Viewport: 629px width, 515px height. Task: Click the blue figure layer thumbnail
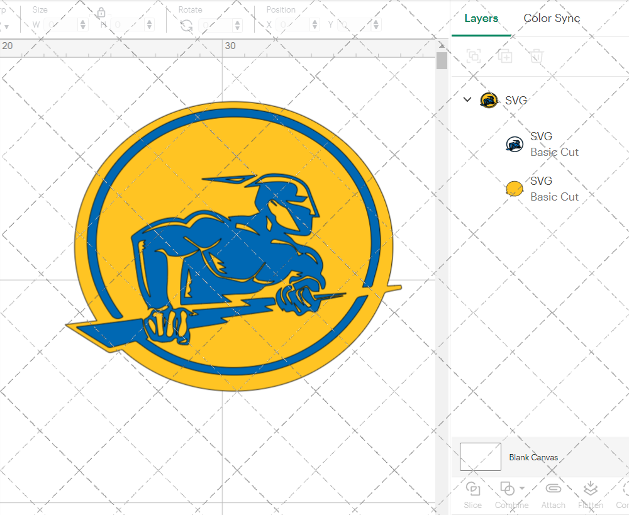click(515, 144)
